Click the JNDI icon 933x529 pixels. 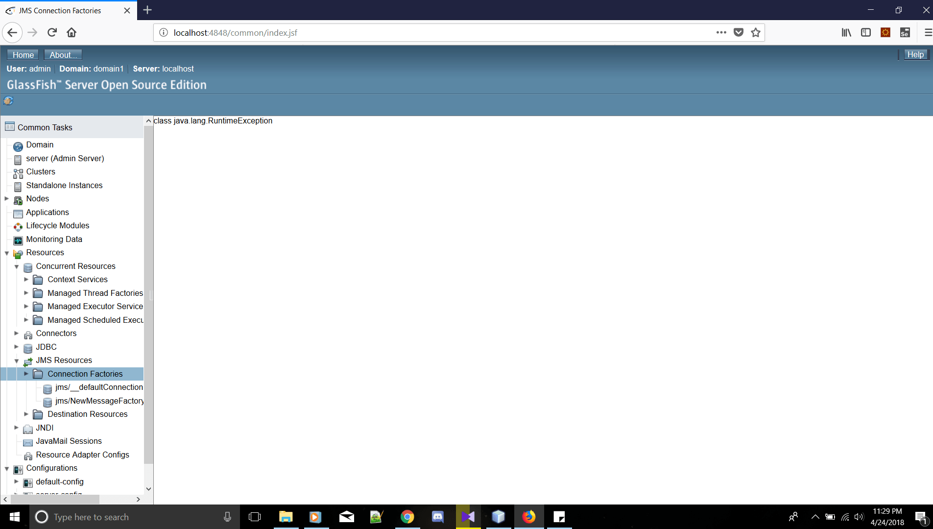[x=28, y=429]
